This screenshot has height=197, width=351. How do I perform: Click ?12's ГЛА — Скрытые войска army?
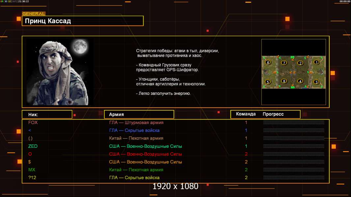pyautogui.click(x=134, y=178)
